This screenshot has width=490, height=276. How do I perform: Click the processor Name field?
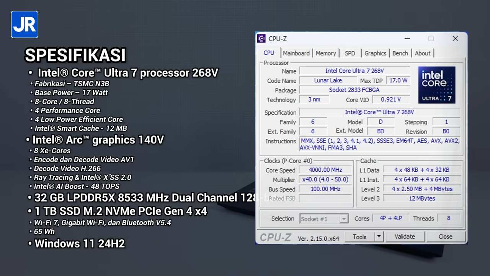click(x=354, y=71)
